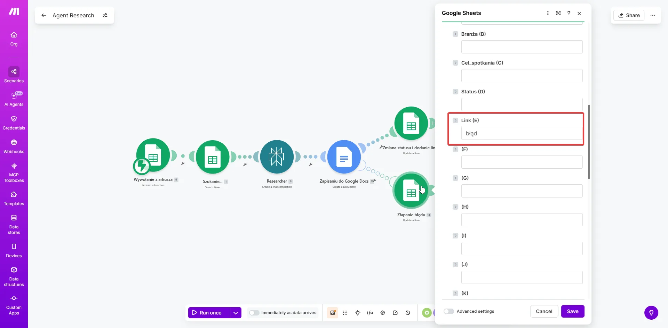
Task: Open the notes icon in bottom toolbar
Action: tap(333, 313)
